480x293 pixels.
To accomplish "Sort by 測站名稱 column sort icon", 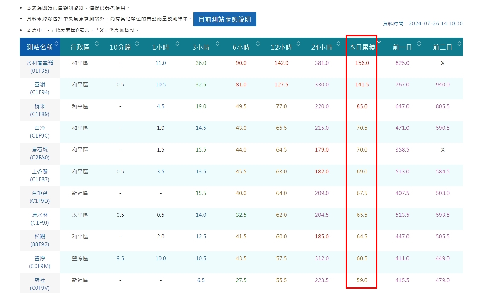I will point(57,44).
